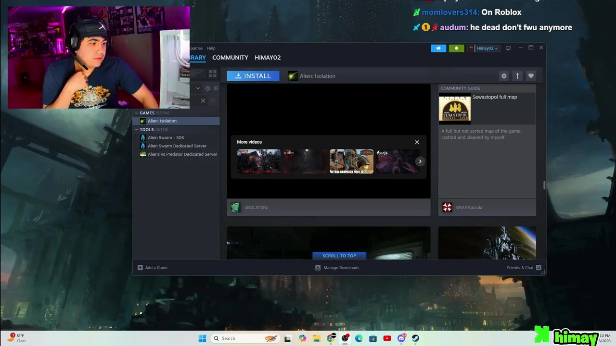Open the Games menu
The image size is (616, 346).
pos(196,48)
